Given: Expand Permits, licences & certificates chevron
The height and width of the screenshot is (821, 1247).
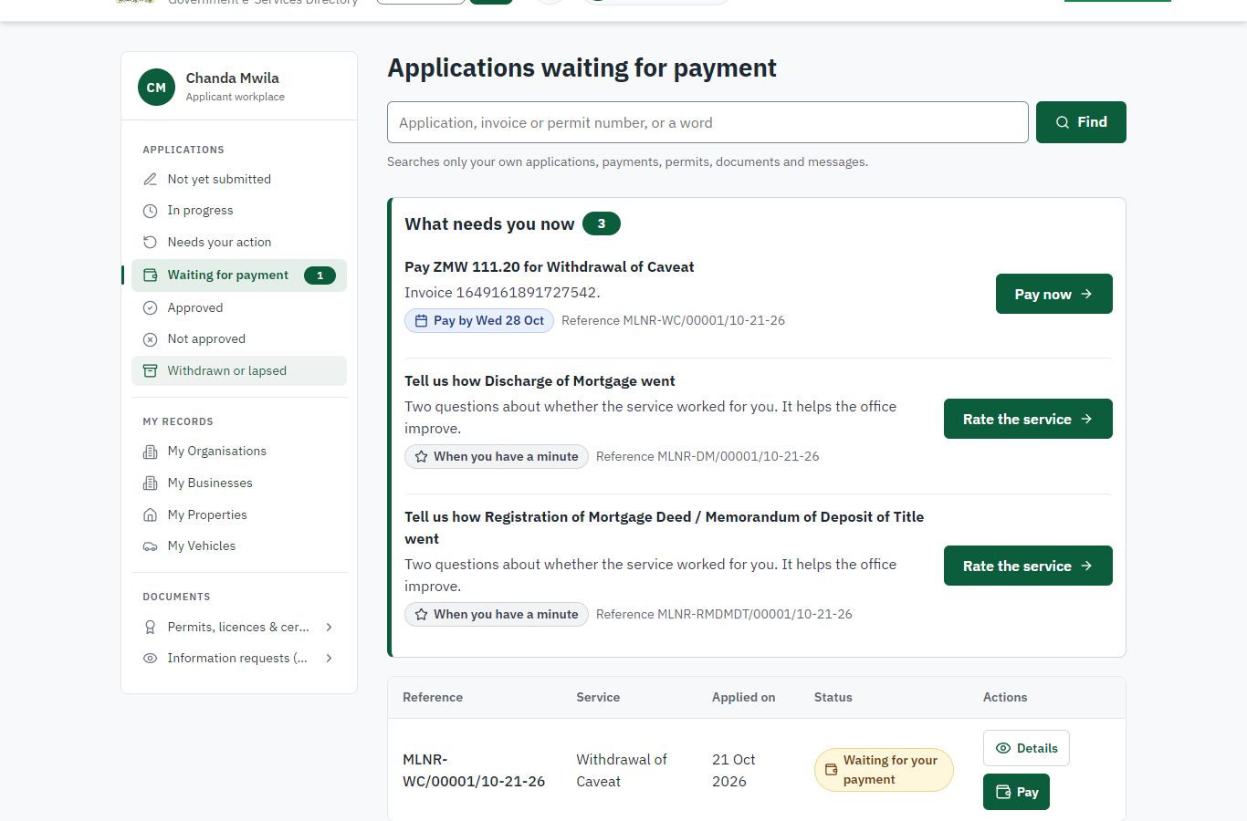Looking at the screenshot, I should coord(329,628).
